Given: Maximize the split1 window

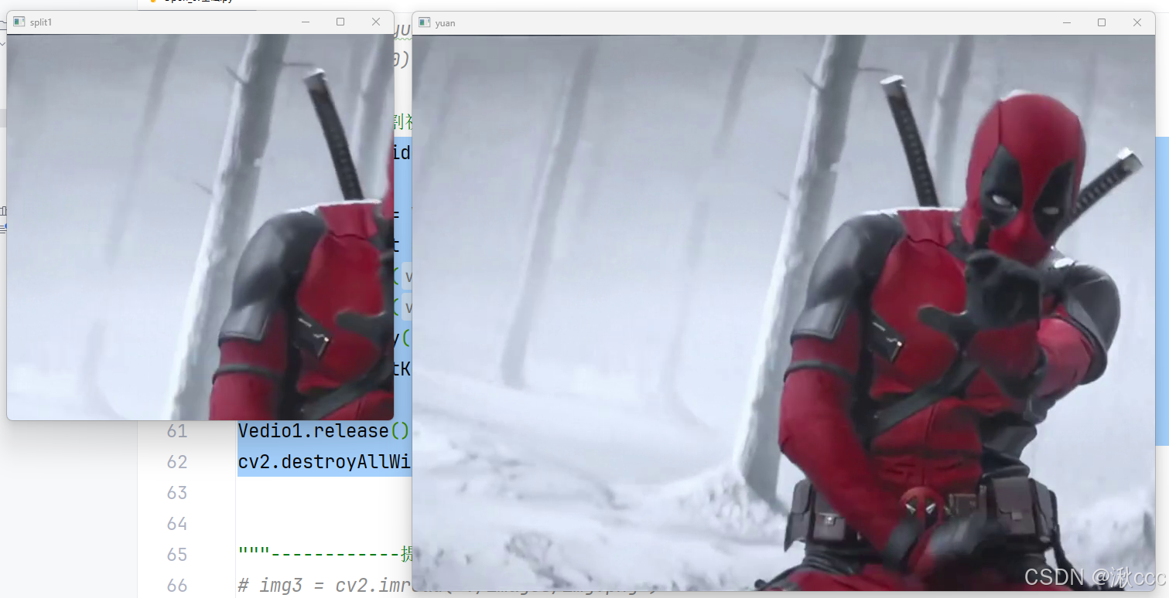Looking at the screenshot, I should pyautogui.click(x=340, y=22).
